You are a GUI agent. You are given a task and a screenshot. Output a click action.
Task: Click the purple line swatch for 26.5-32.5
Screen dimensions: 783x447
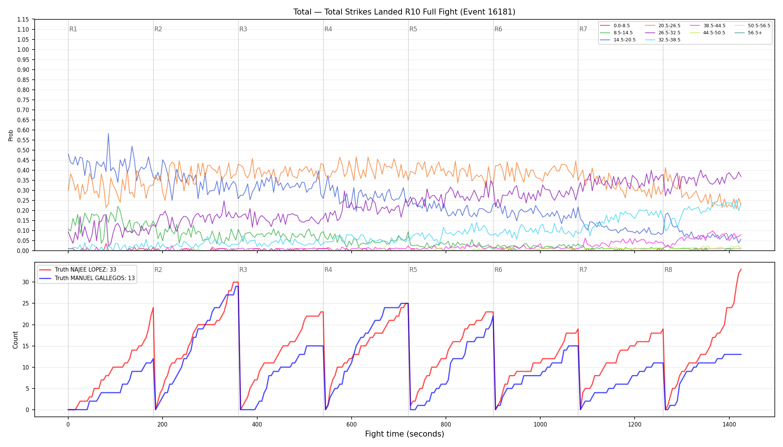(650, 33)
